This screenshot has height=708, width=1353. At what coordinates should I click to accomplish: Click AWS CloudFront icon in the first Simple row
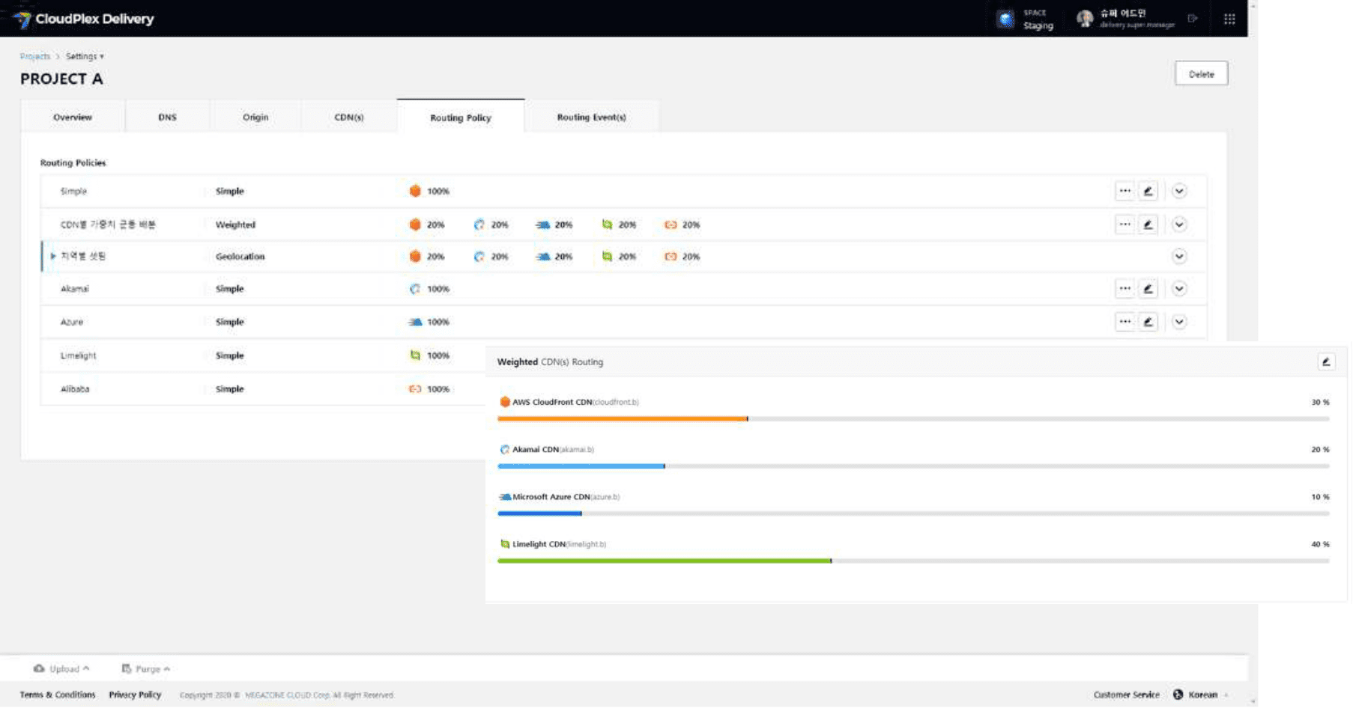pyautogui.click(x=415, y=191)
